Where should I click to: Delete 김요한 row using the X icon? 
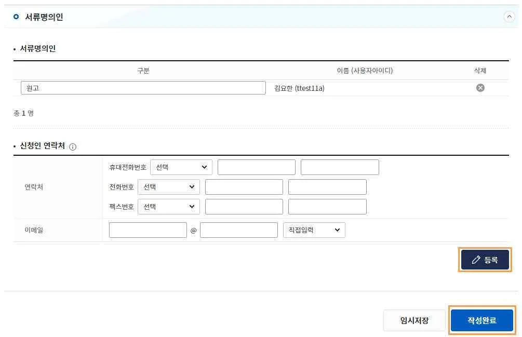pyautogui.click(x=480, y=88)
